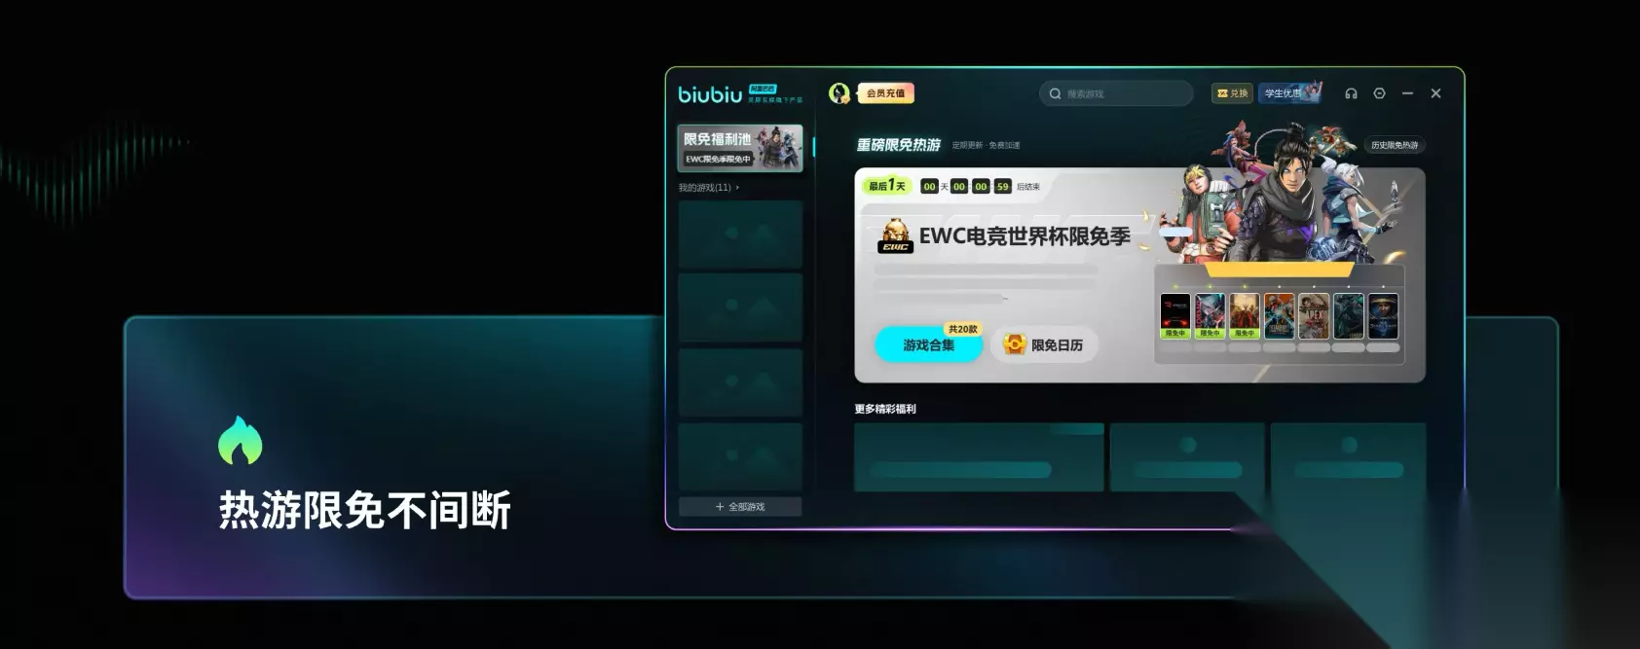The height and width of the screenshot is (649, 1640).
Task: Open the 游戏合集 game collection
Action: (929, 344)
